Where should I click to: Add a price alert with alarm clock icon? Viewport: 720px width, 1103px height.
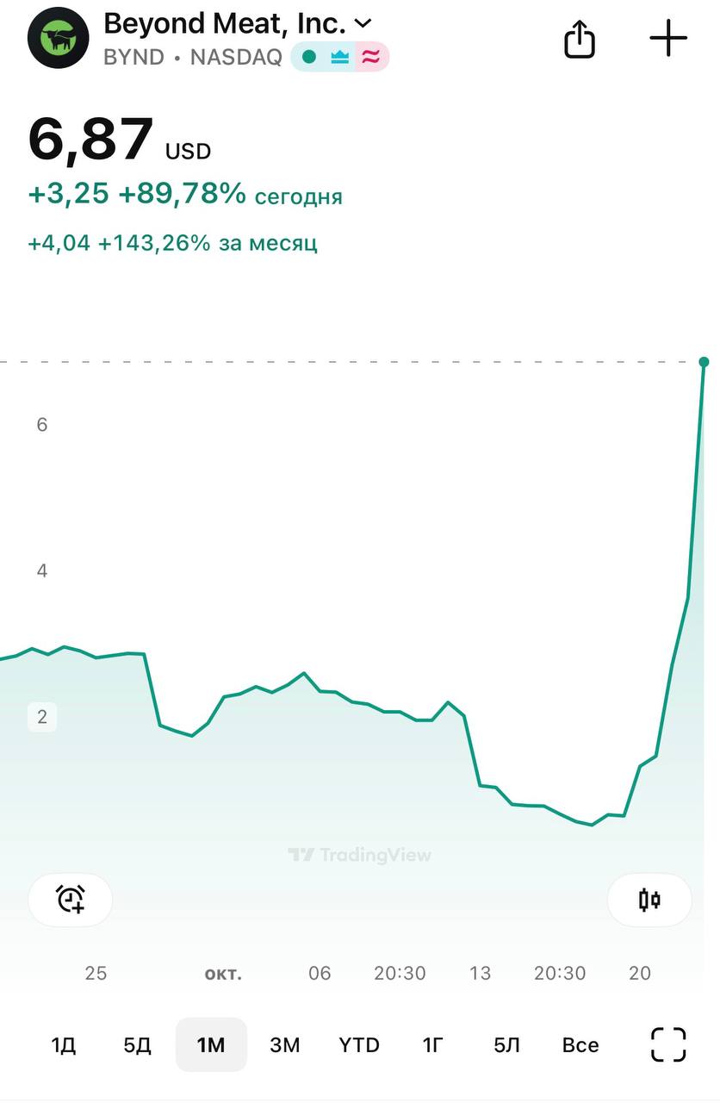click(71, 900)
